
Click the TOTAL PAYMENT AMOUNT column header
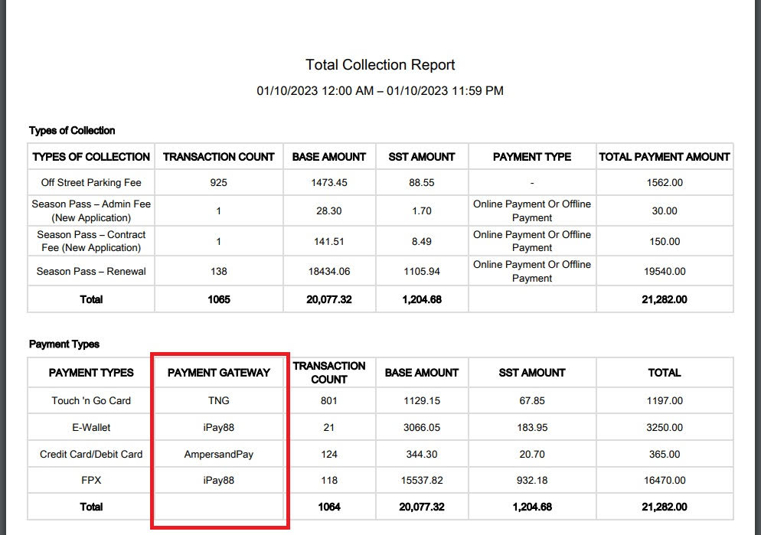tap(665, 157)
